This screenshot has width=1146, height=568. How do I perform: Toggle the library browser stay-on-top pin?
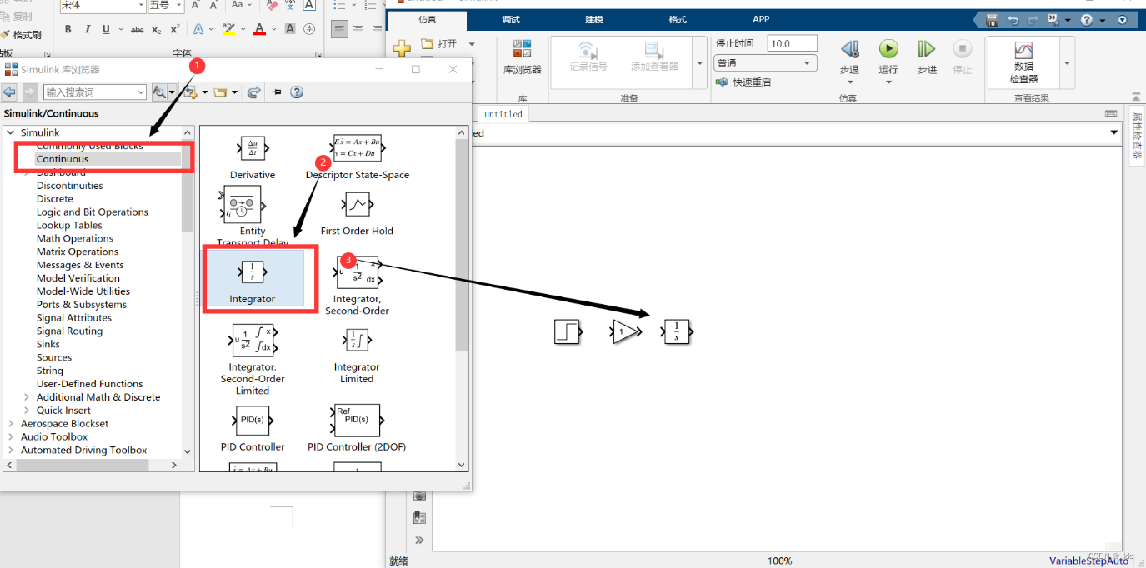coord(277,92)
